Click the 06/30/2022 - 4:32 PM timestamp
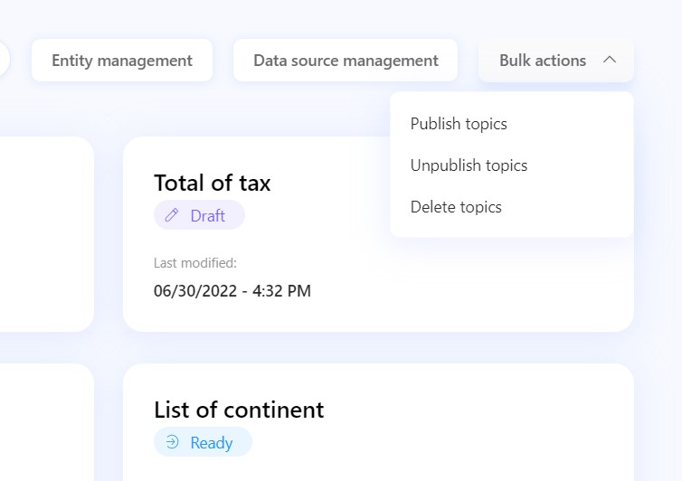 (232, 290)
